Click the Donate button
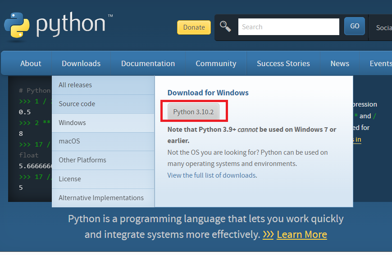Screen dimensions: 392x255 point(194,27)
